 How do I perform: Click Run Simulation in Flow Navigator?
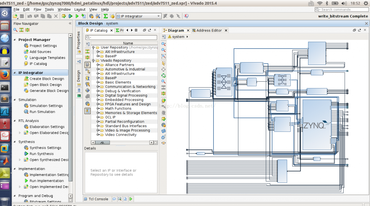(42, 112)
